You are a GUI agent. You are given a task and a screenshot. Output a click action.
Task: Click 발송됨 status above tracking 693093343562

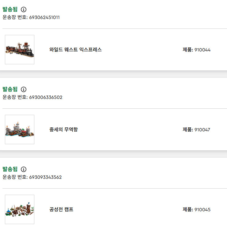(10, 169)
